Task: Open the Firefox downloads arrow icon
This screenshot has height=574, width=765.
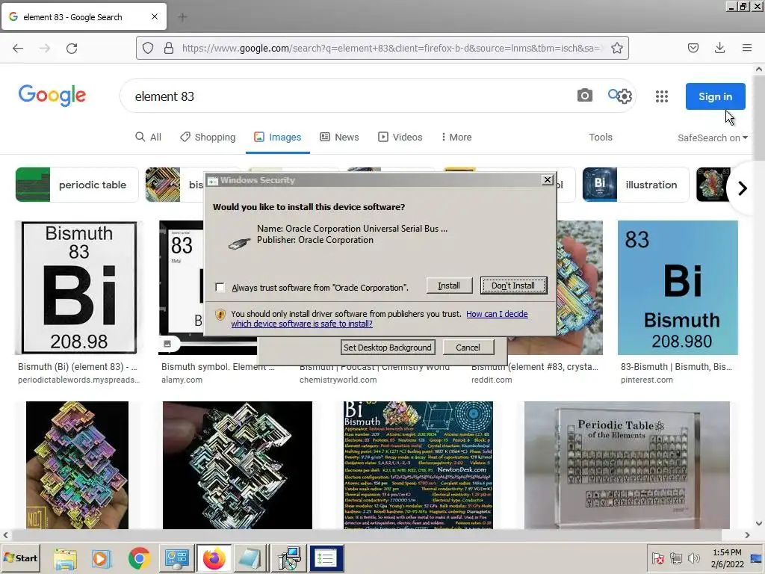Action: pos(719,48)
